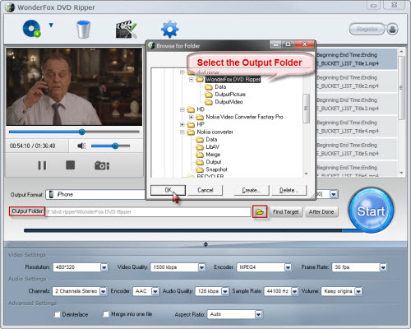Image resolution: width=411 pixels, height=329 pixels.
Task: Click the Register button
Action: [367, 29]
